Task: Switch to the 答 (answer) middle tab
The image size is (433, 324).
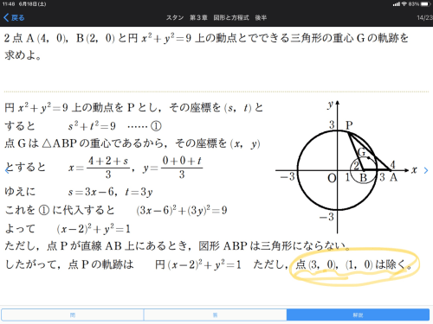Action: point(215,314)
